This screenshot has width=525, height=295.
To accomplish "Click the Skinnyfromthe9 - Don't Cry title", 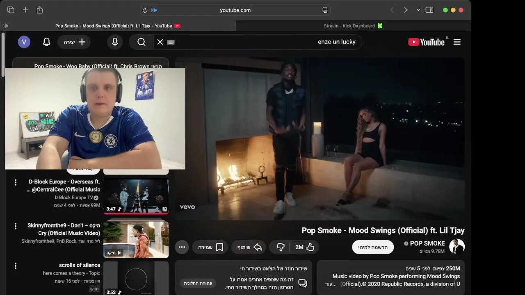I will pyautogui.click(x=64, y=229).
